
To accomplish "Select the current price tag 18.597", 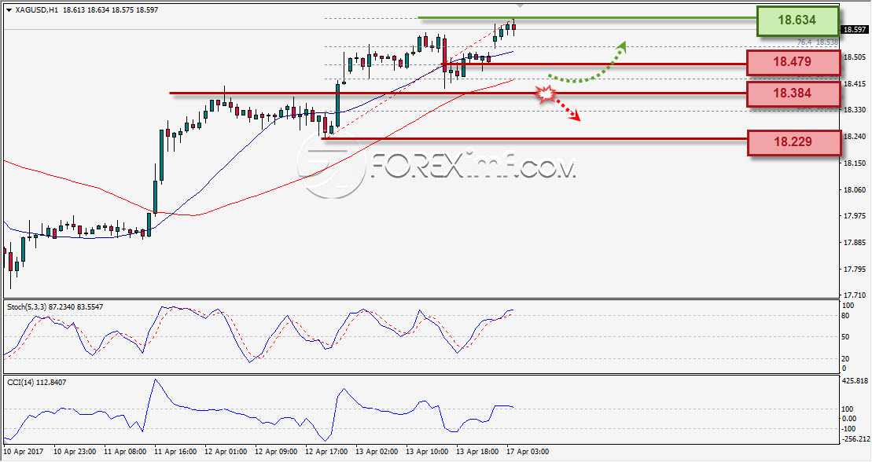I will coord(855,30).
